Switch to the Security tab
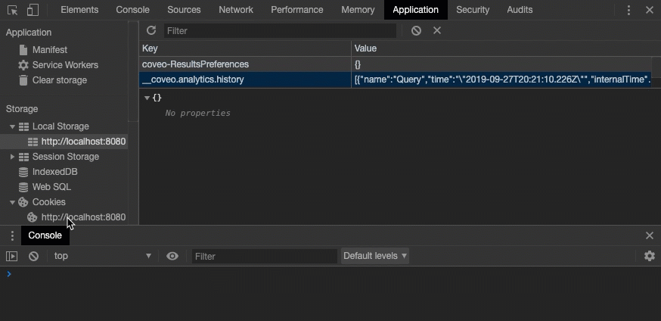Screen dimensions: 661x321 tap(473, 10)
